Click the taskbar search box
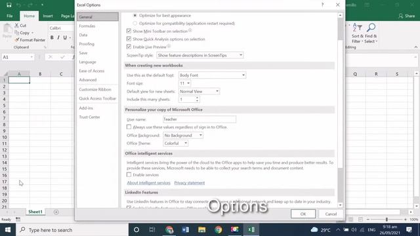 72,230
